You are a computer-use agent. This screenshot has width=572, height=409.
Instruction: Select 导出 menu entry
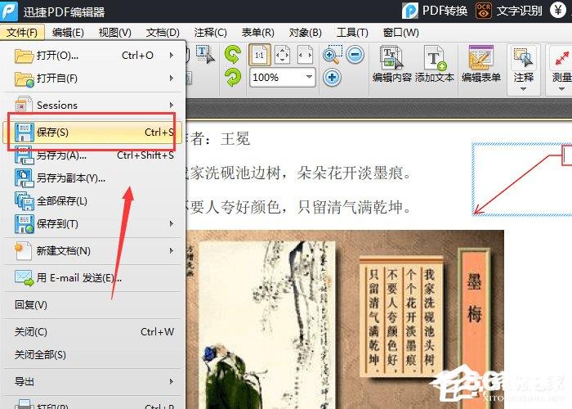92,382
